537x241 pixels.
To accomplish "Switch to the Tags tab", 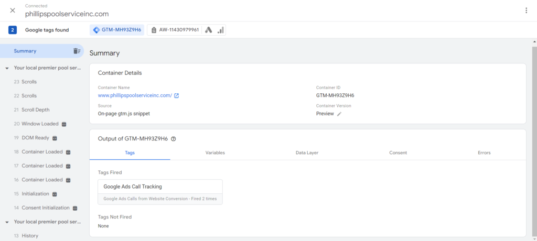I will point(130,152).
